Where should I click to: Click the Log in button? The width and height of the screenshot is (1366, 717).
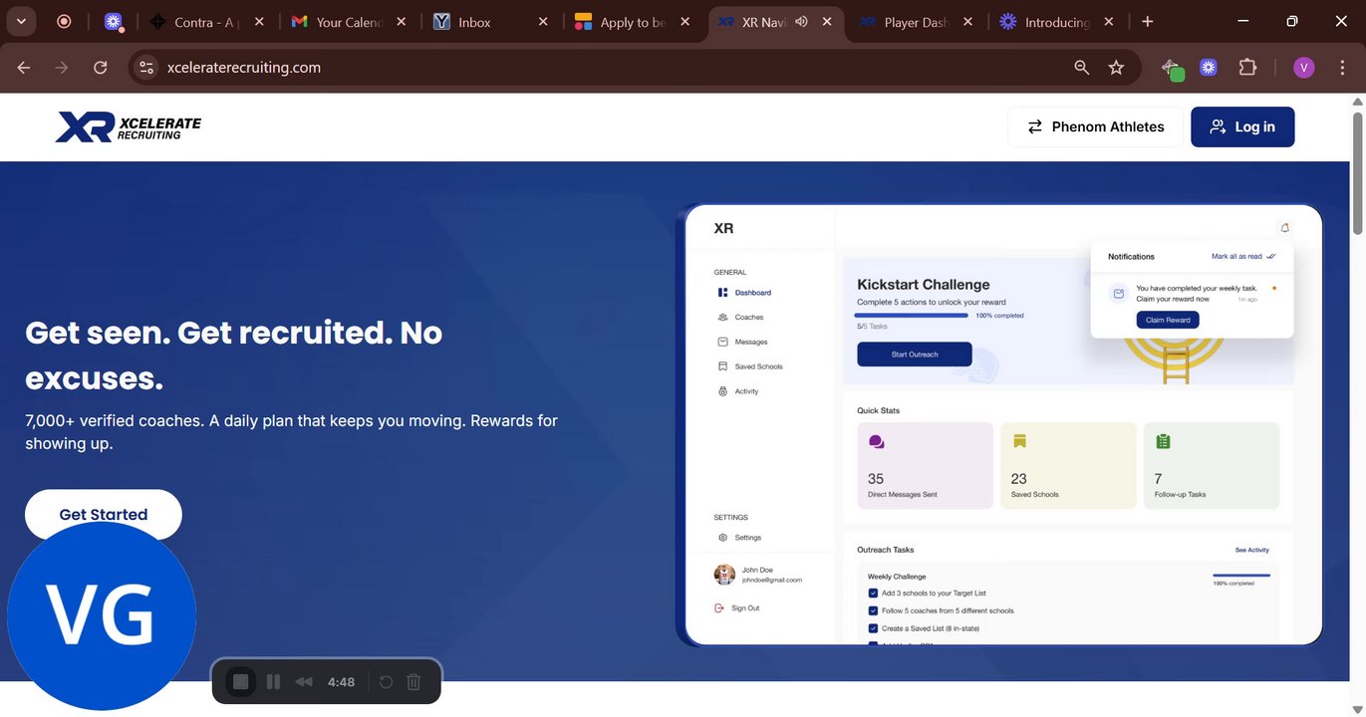tap(1242, 126)
